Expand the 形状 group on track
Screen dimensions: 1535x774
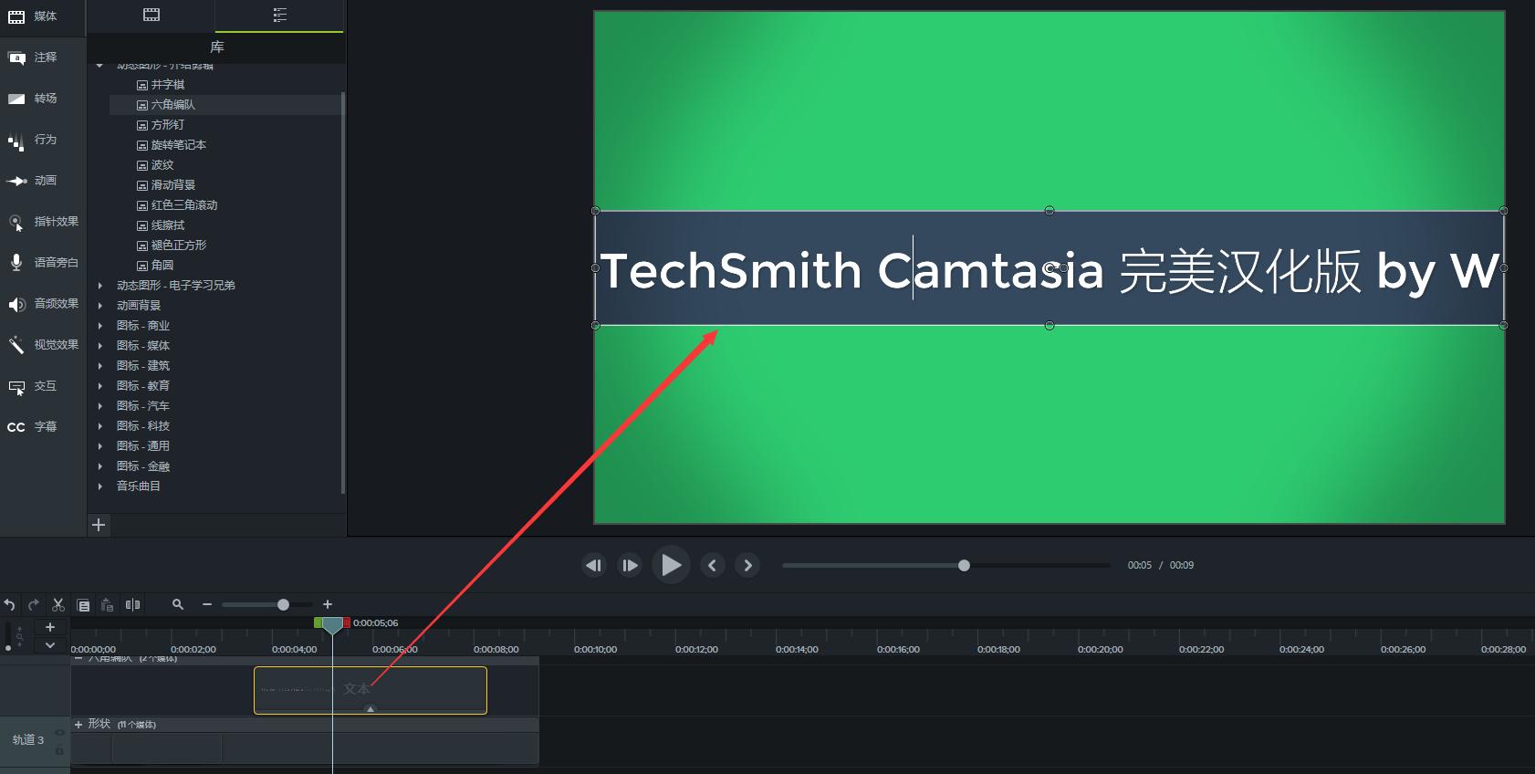click(x=78, y=725)
